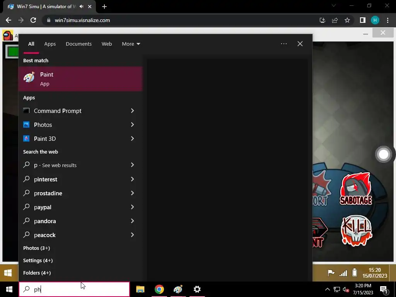Screen dimensions: 396x297
Task: Click the taskbar search box with 'ph'
Action: 74,289
